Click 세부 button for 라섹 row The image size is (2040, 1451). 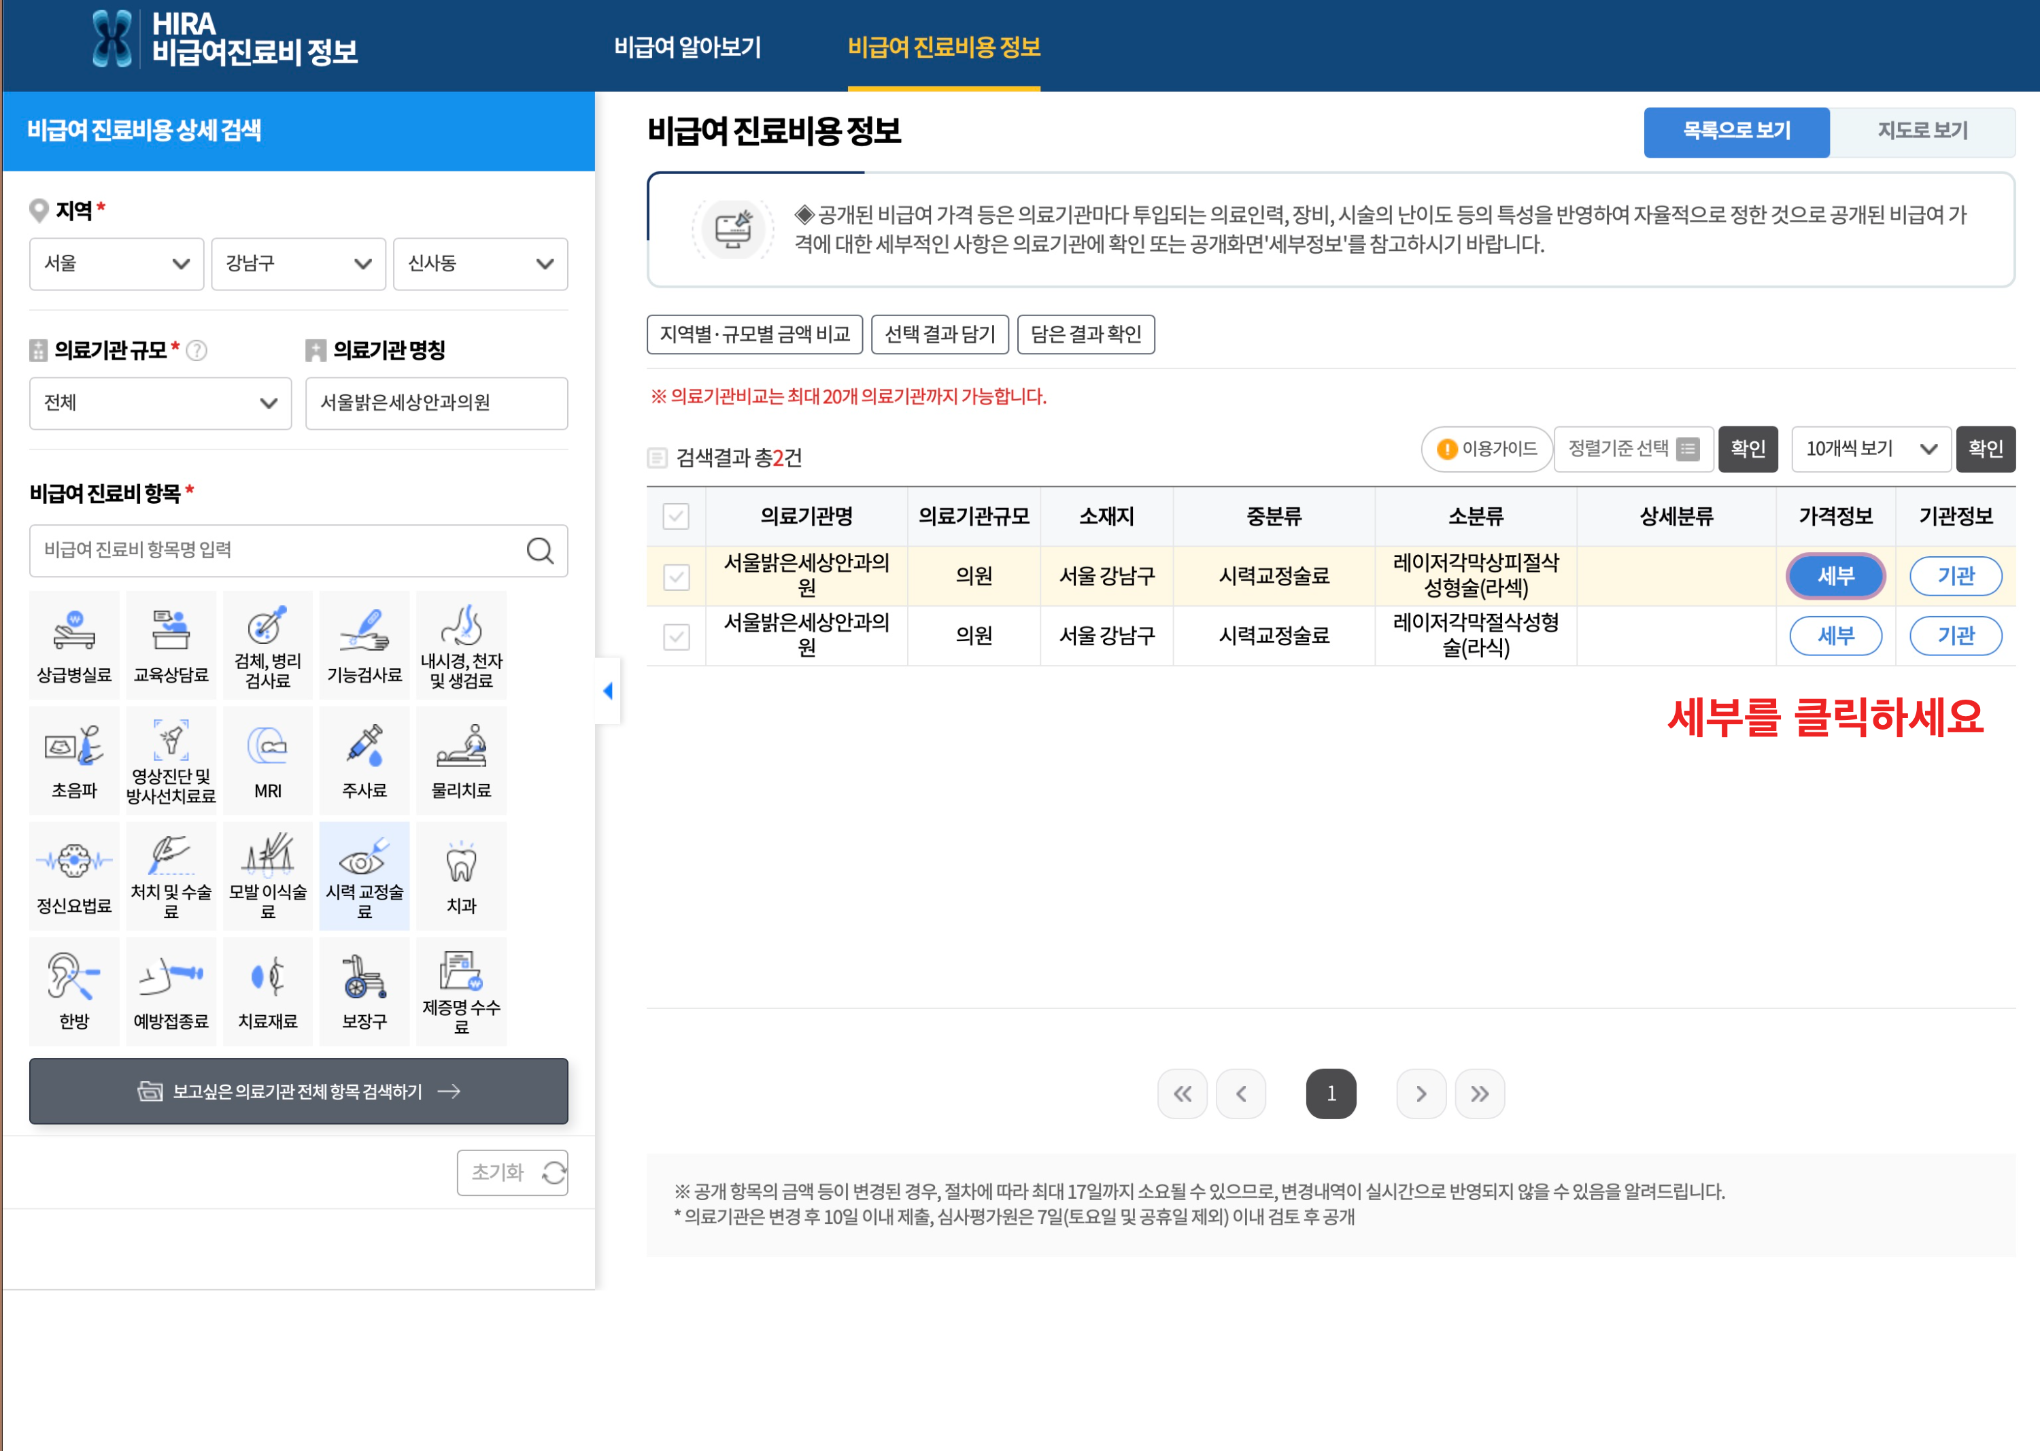click(x=1835, y=577)
